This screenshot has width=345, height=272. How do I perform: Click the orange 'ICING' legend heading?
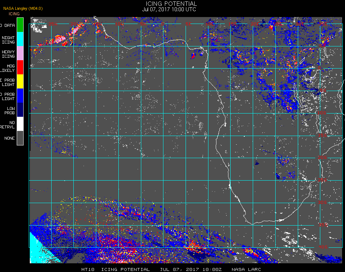pyautogui.click(x=14, y=14)
